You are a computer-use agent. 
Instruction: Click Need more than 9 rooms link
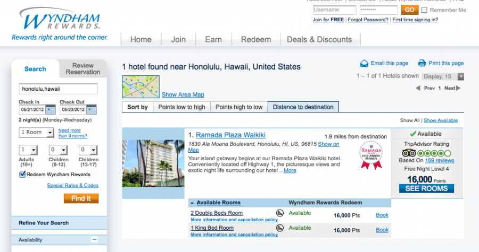[73, 133]
